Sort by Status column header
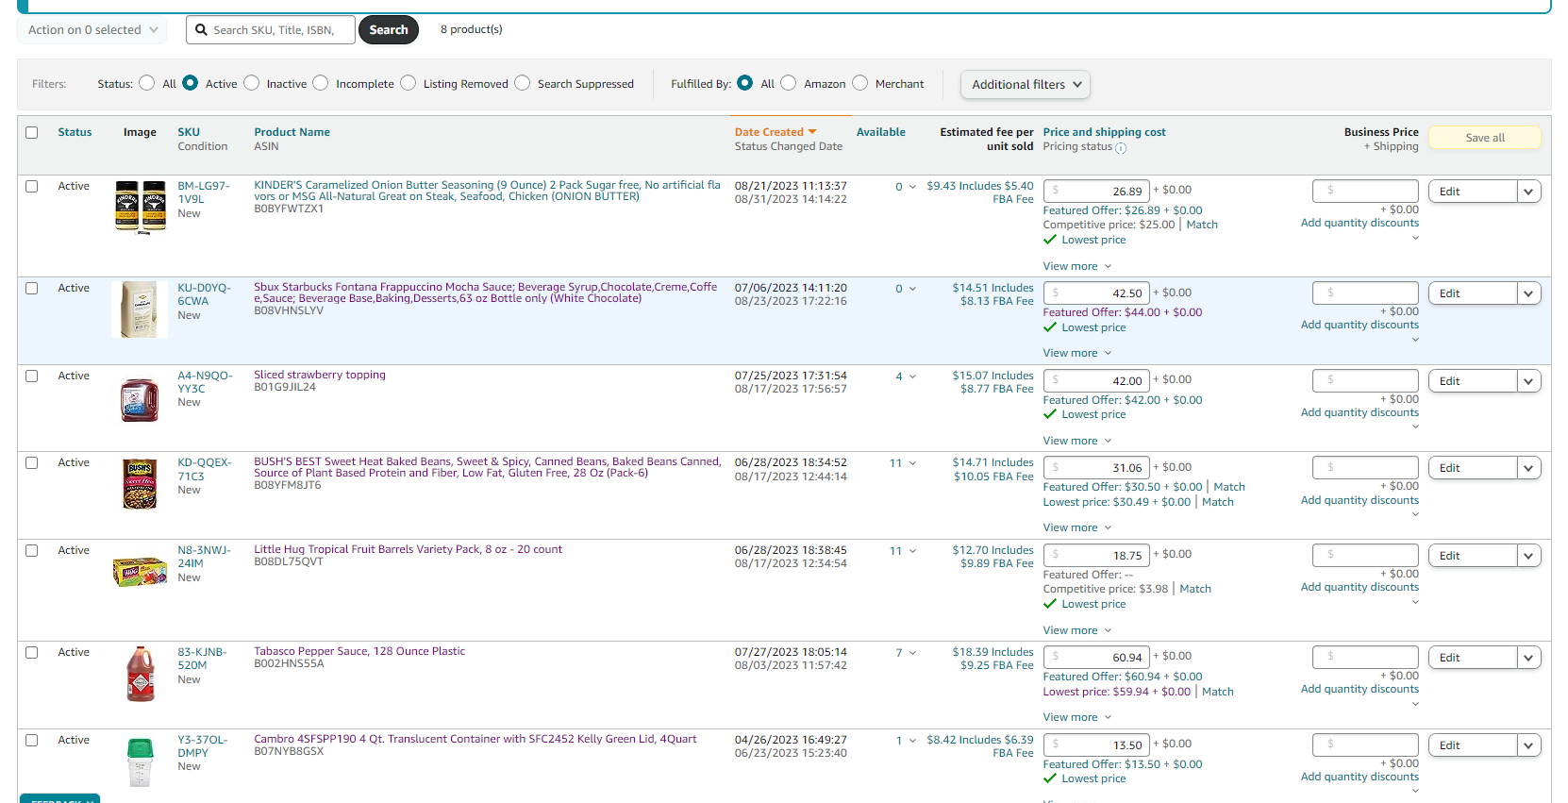The width and height of the screenshot is (1568, 803). pyautogui.click(x=75, y=132)
